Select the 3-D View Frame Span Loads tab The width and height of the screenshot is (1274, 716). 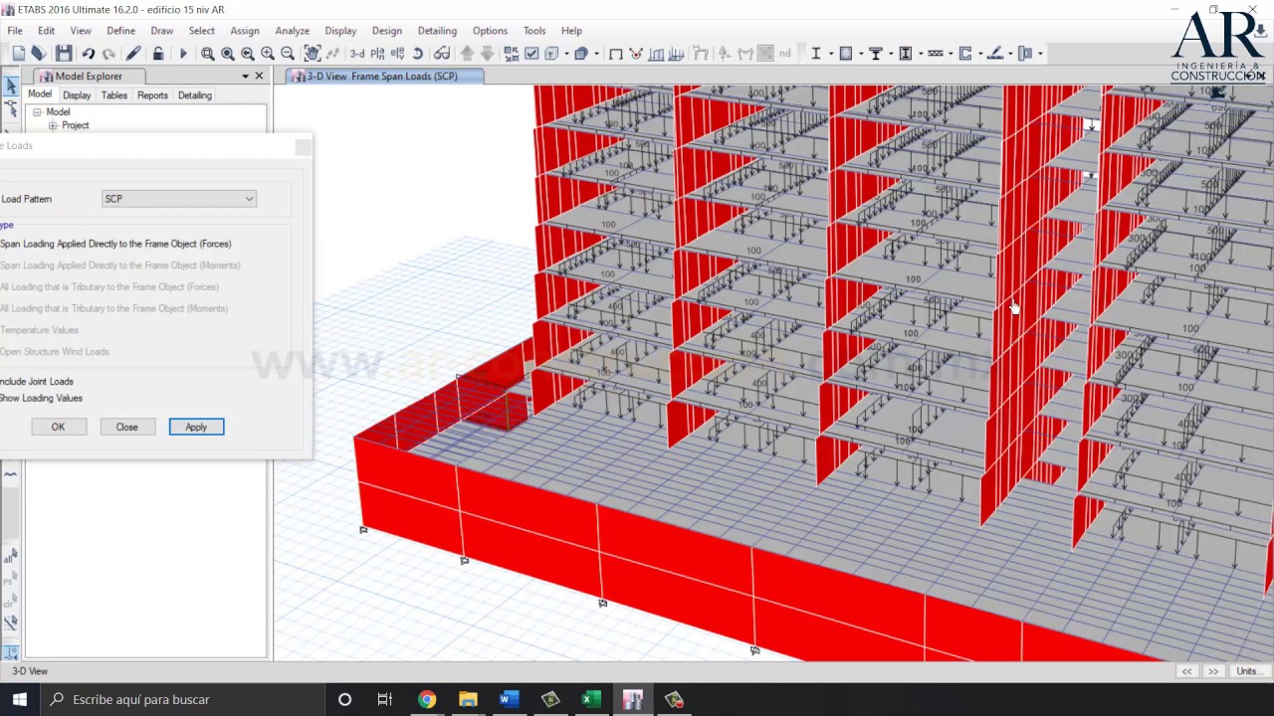pos(383,77)
